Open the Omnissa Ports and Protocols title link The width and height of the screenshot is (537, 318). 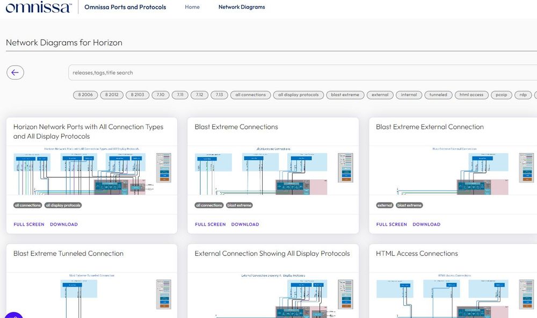click(125, 7)
